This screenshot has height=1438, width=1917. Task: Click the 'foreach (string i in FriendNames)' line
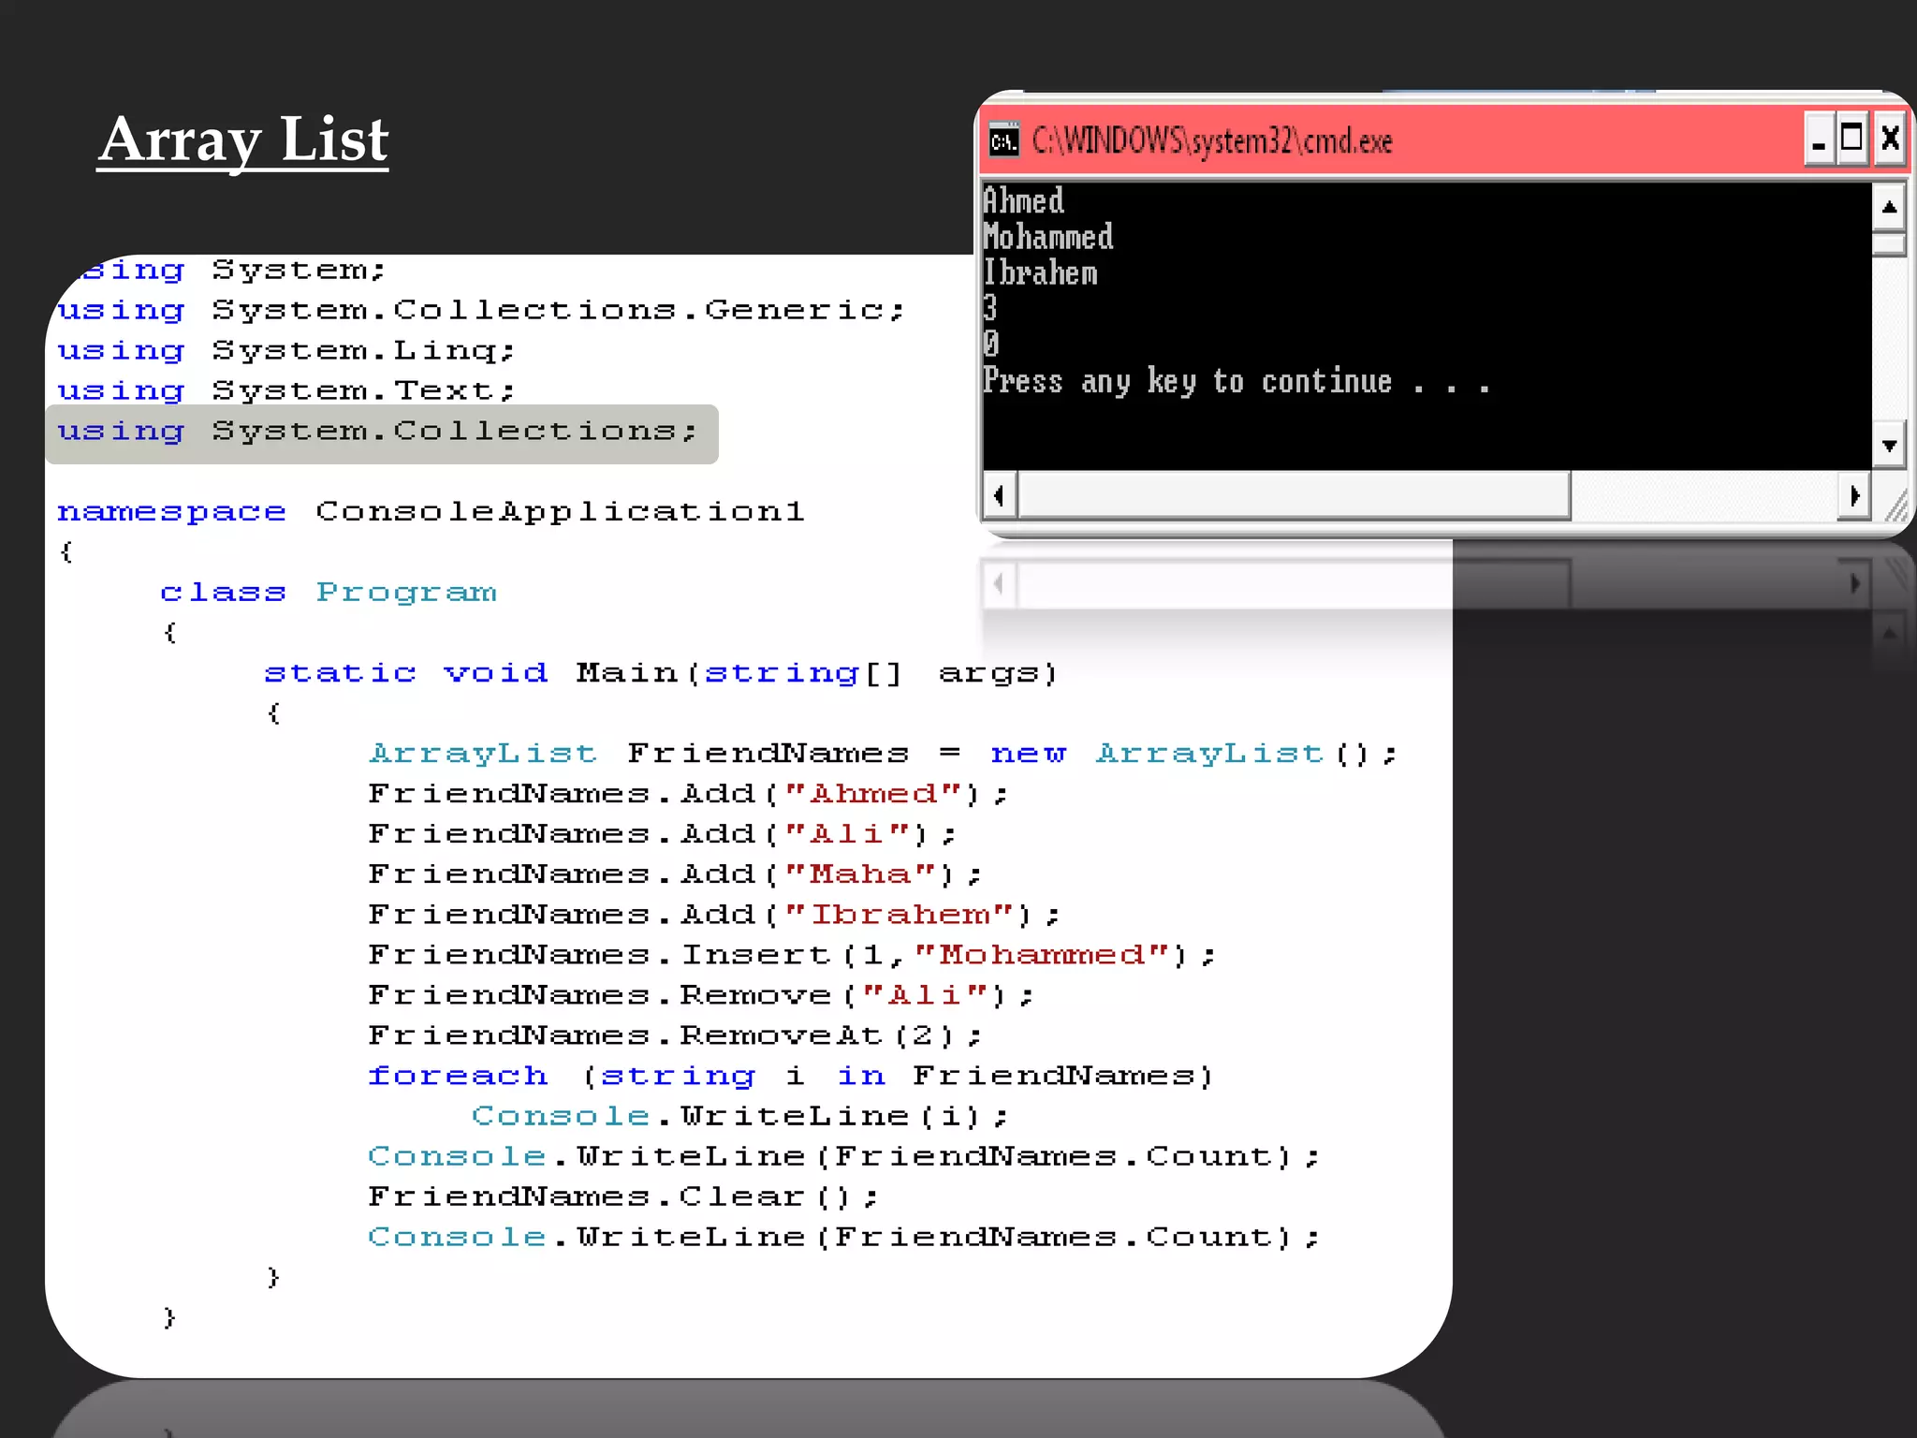pos(791,1077)
